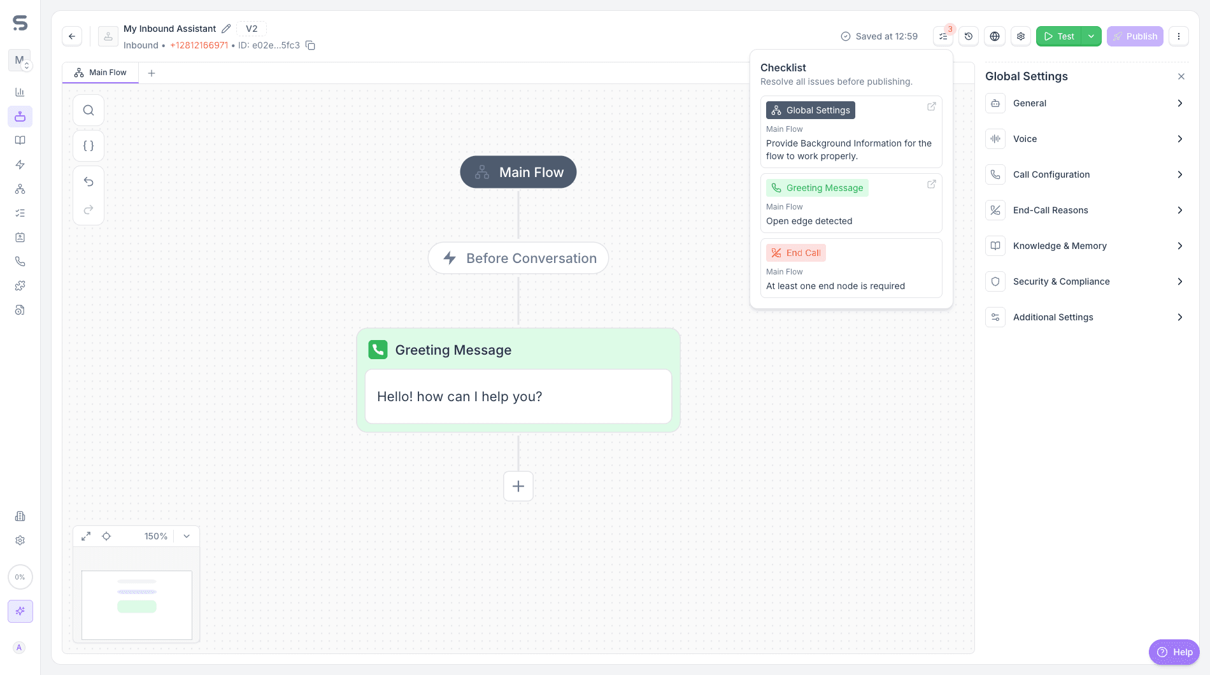Click the globe language icon in the toolbar
This screenshot has width=1210, height=675.
click(x=994, y=36)
